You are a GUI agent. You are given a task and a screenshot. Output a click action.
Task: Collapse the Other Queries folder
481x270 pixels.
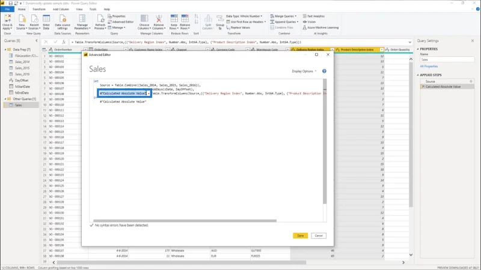(x=5, y=99)
